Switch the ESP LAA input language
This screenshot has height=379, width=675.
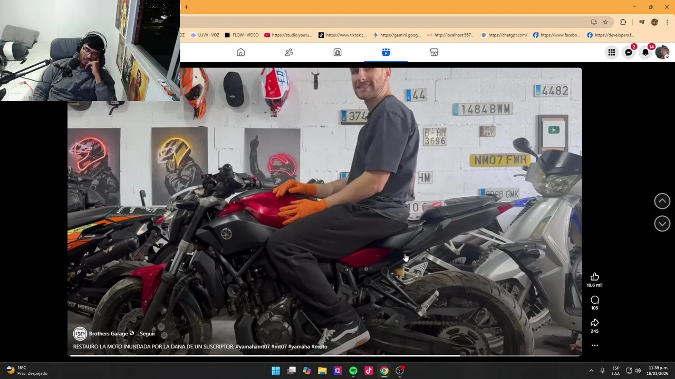click(x=616, y=371)
